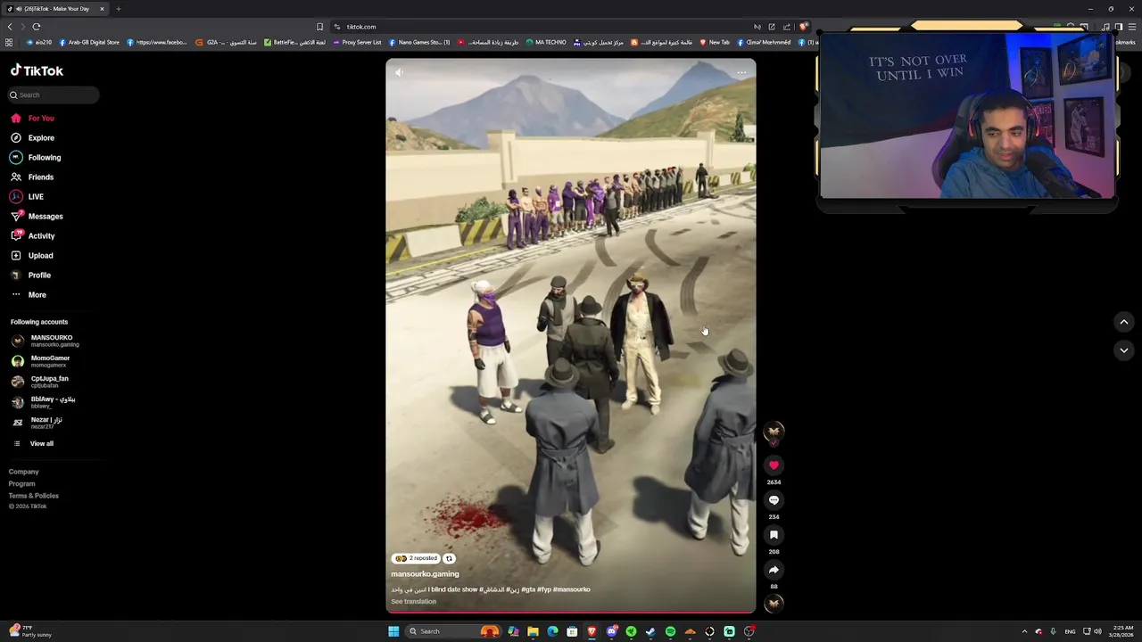Open Nezar in following accounts

(37, 423)
